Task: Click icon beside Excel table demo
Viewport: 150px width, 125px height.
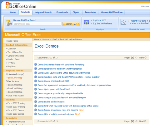Action: coord(36,93)
